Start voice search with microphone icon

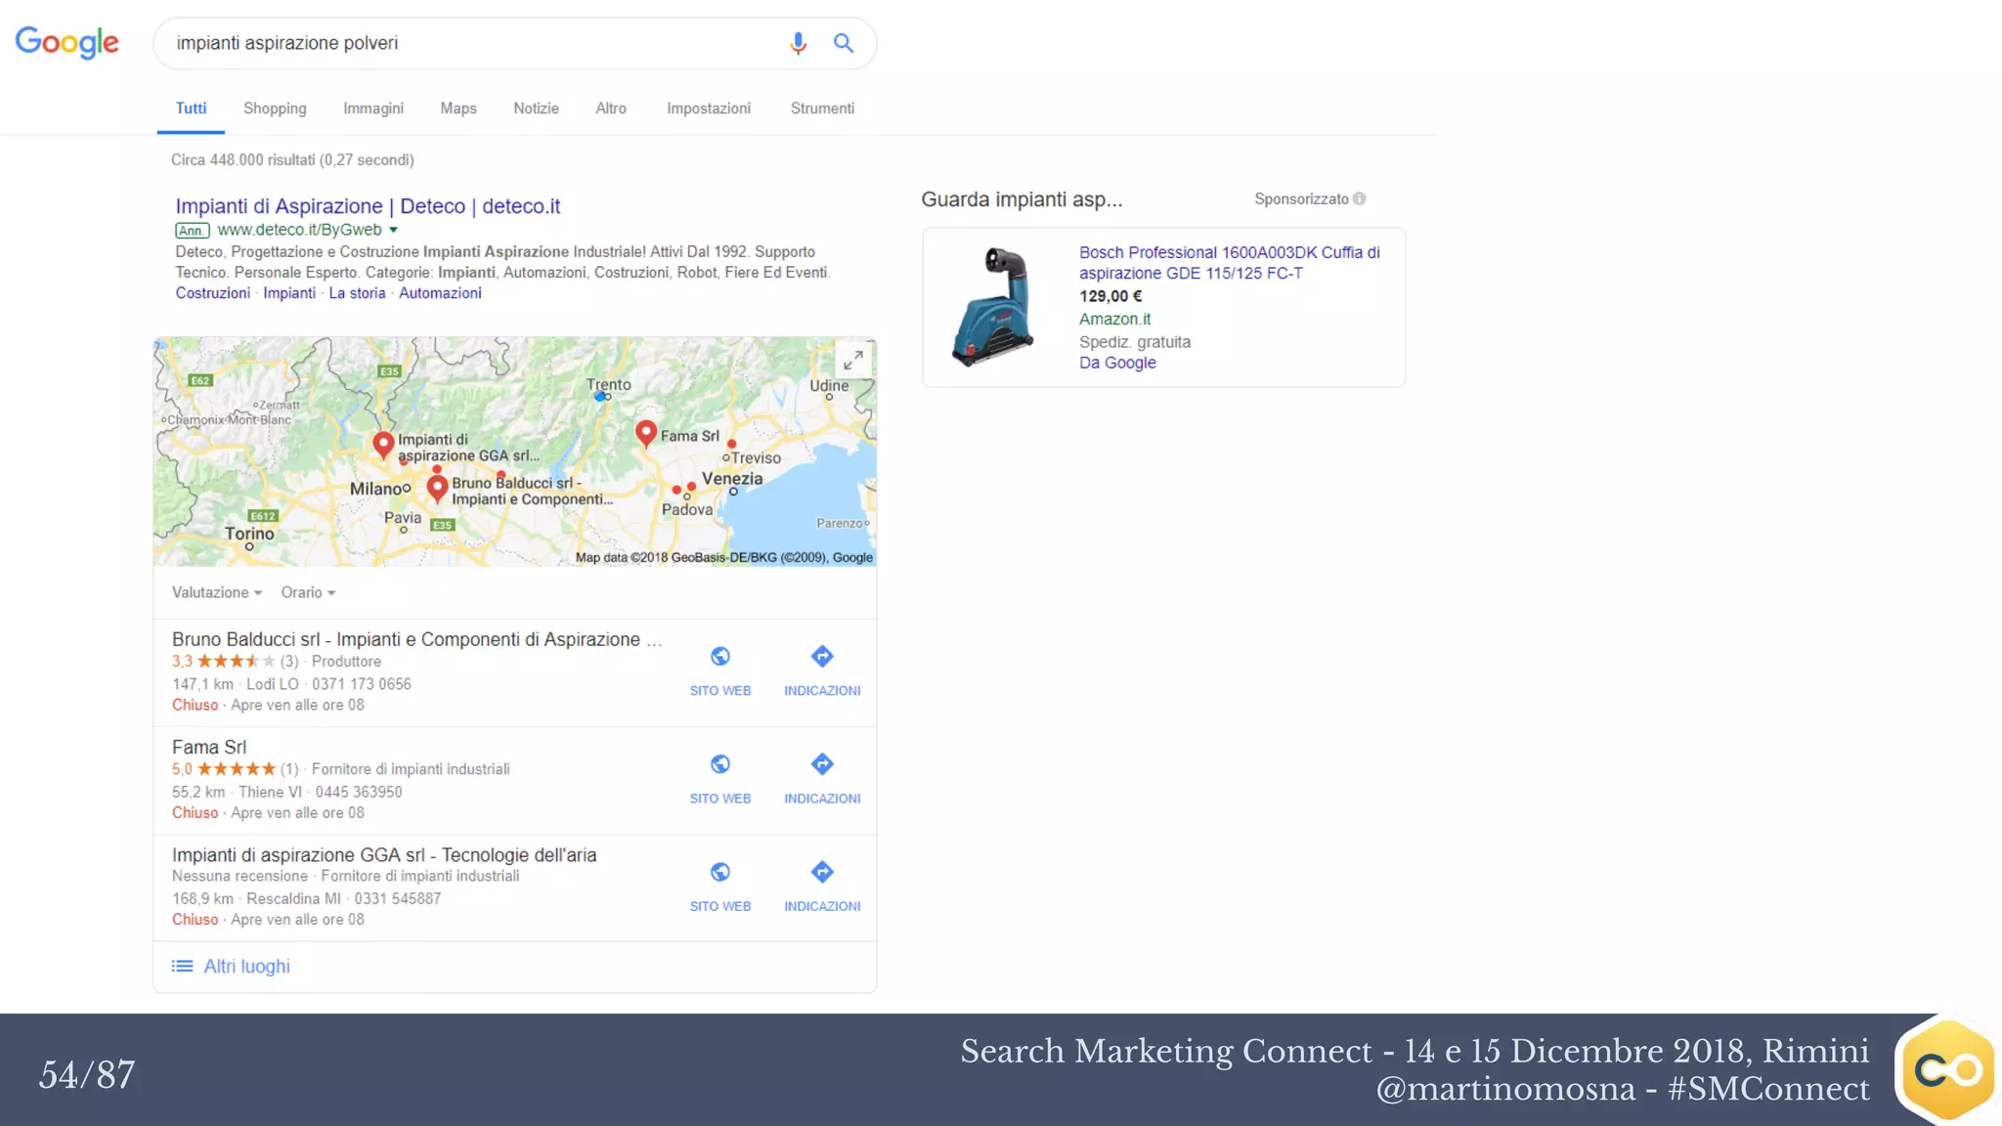[x=798, y=43]
